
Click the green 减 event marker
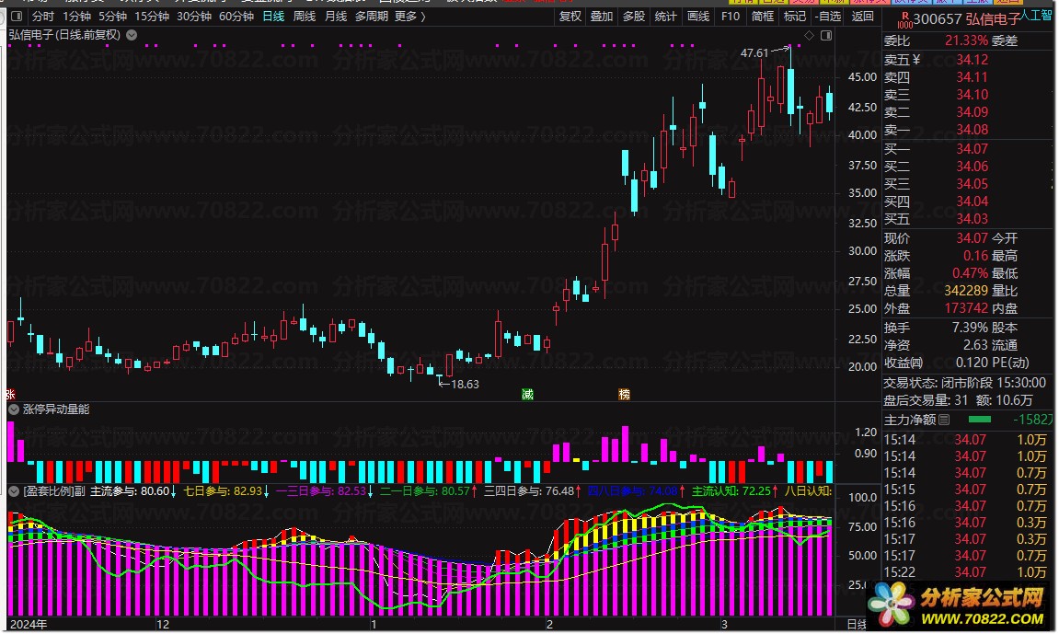click(x=527, y=395)
